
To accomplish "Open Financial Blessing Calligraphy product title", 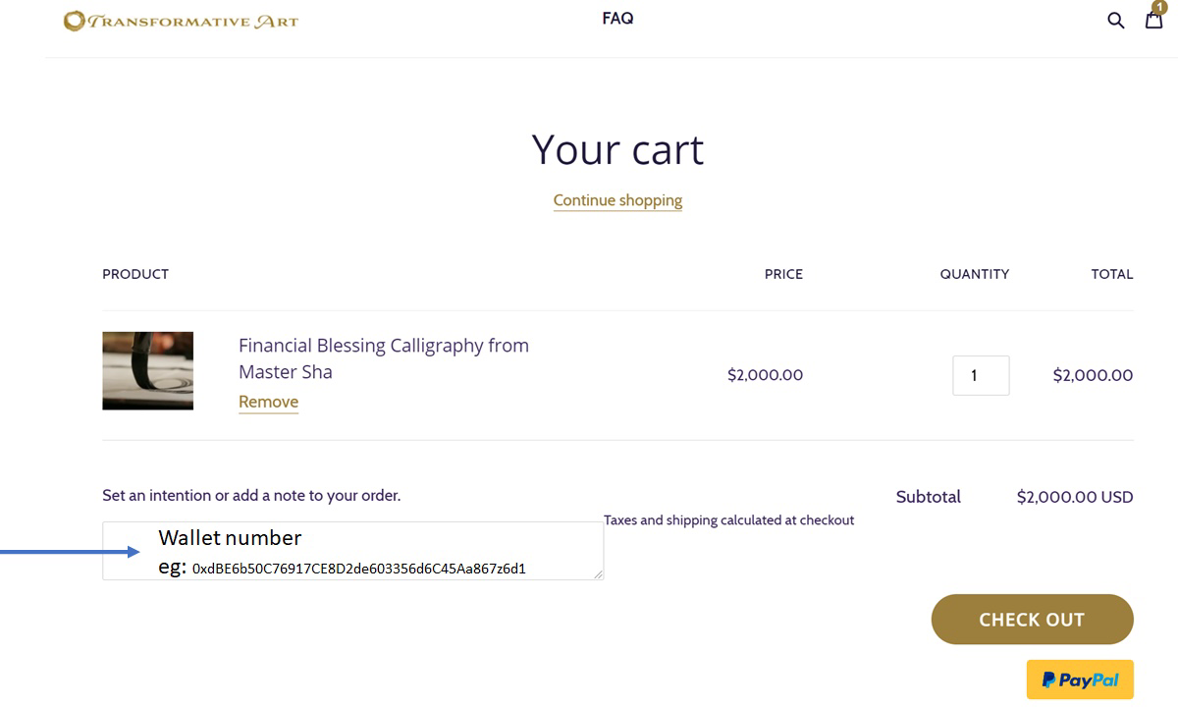I will (x=384, y=358).
